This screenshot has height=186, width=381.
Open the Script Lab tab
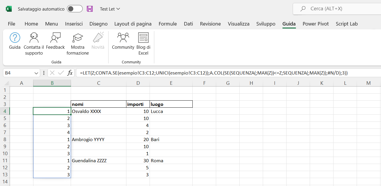click(347, 24)
